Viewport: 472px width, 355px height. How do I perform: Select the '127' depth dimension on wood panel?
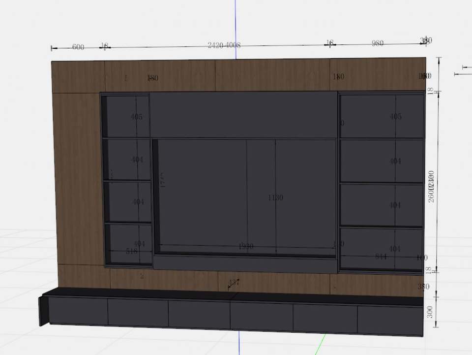(x=234, y=283)
